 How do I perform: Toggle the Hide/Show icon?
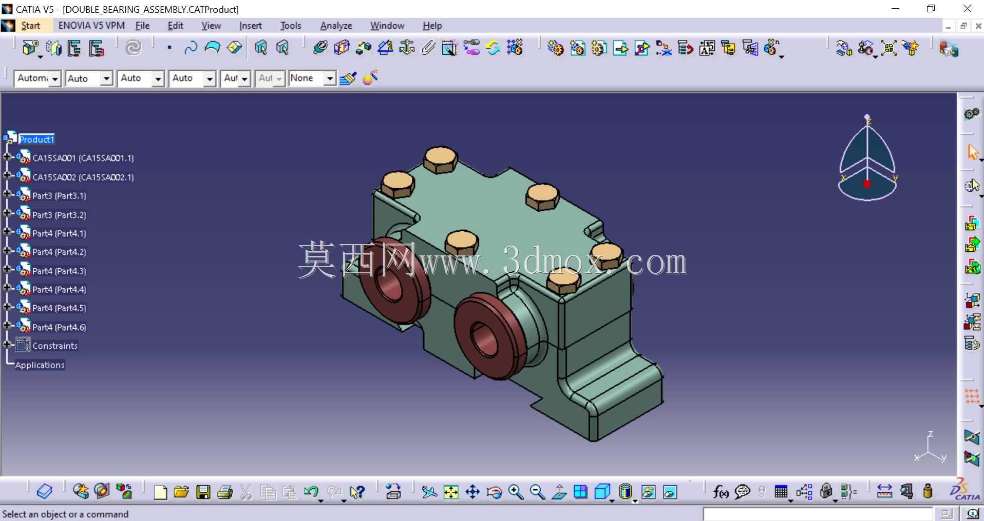coord(649,492)
